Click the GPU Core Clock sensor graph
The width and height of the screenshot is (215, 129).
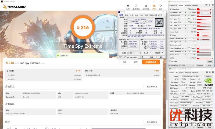click(204, 9)
